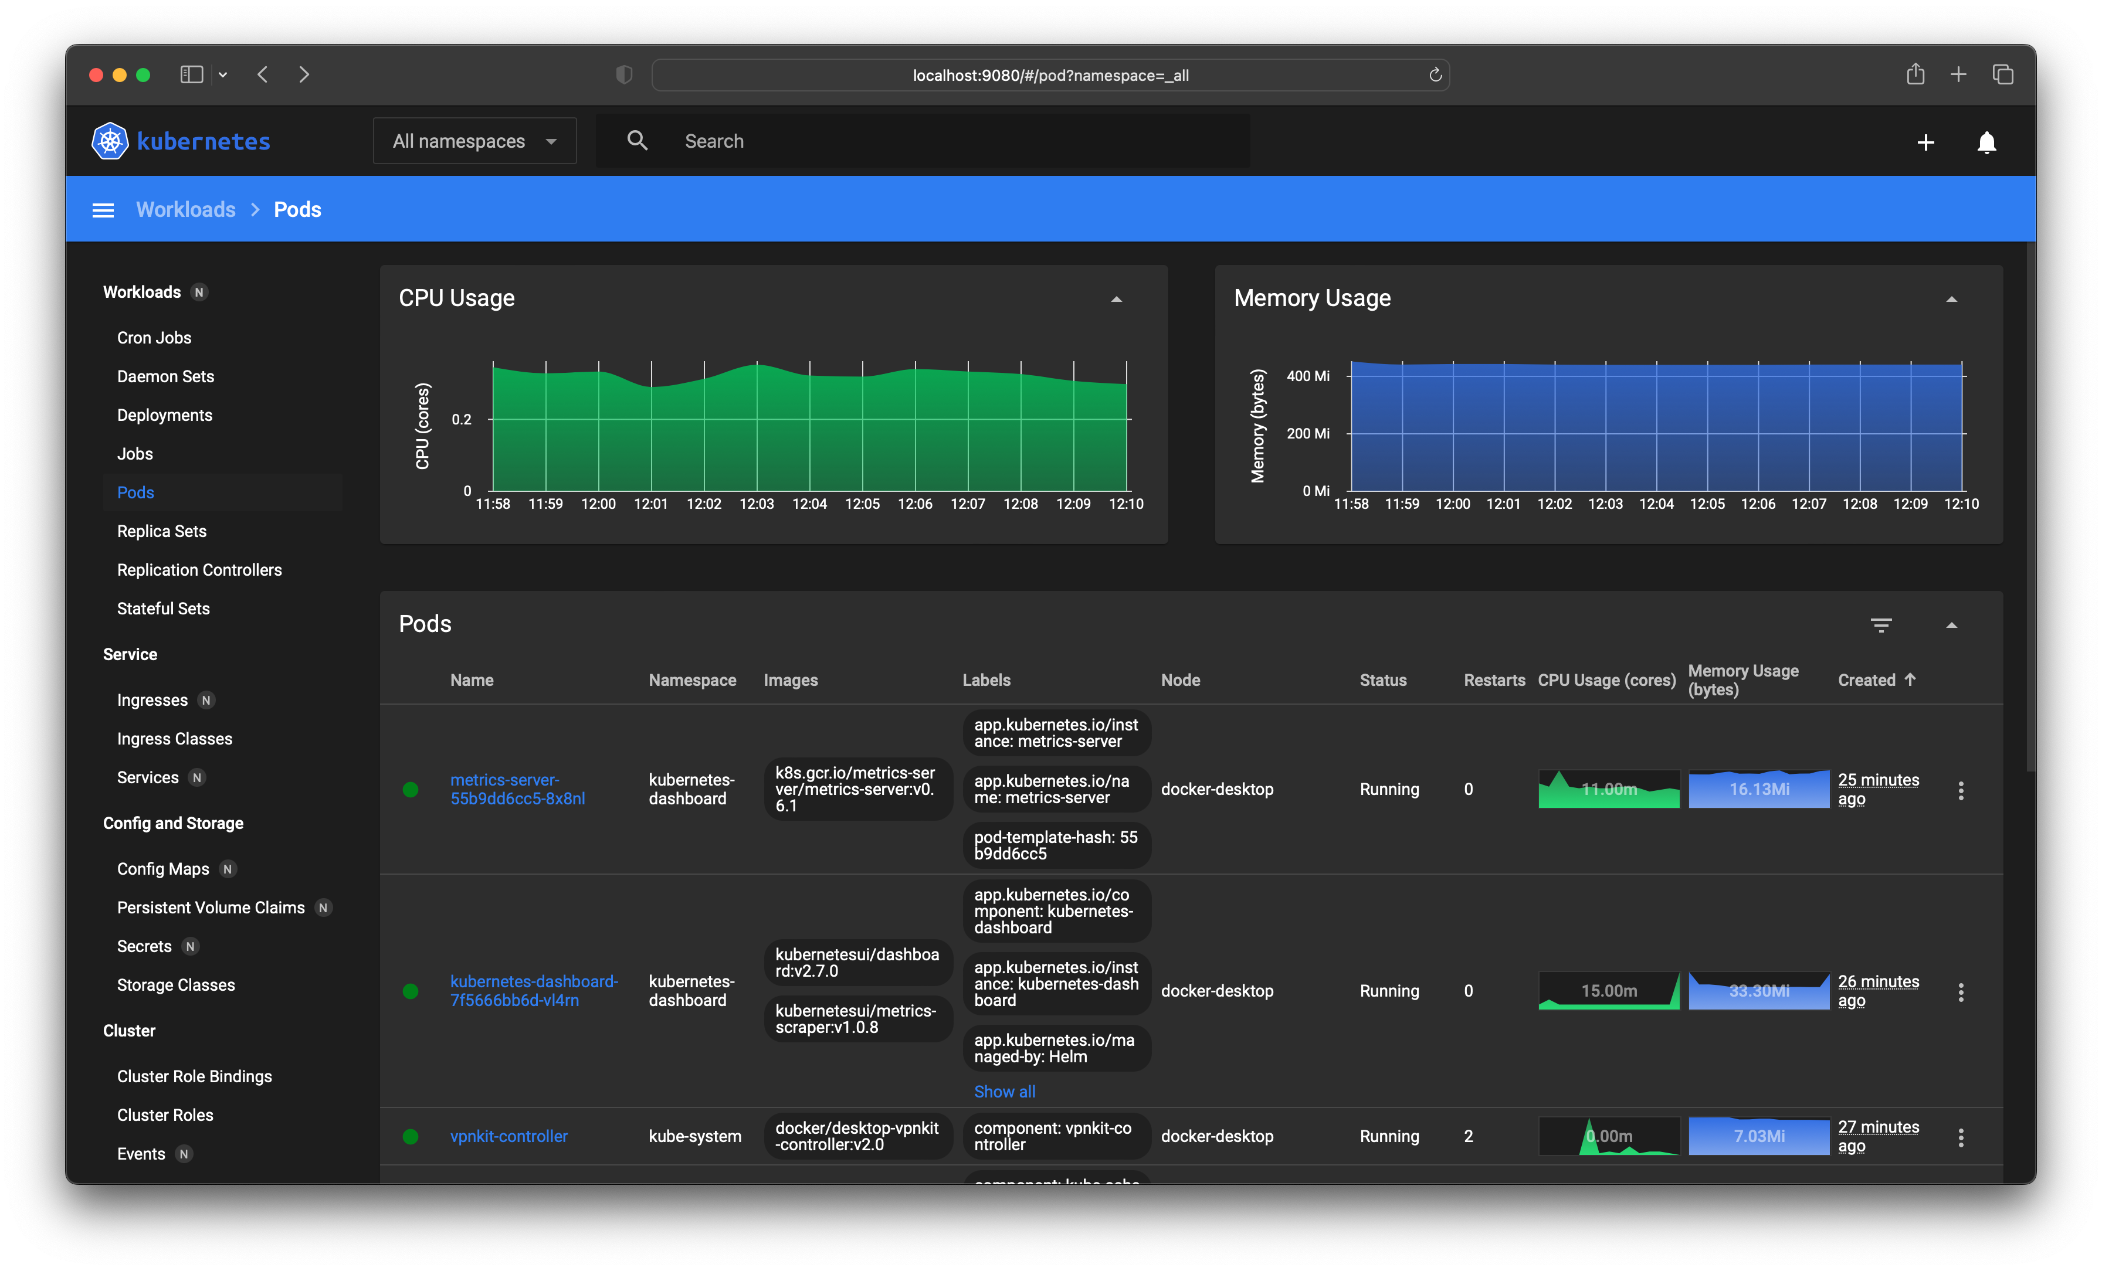This screenshot has height=1271, width=2102.
Task: Click the three-dot menu for metrics-server pod
Action: [x=1962, y=789]
